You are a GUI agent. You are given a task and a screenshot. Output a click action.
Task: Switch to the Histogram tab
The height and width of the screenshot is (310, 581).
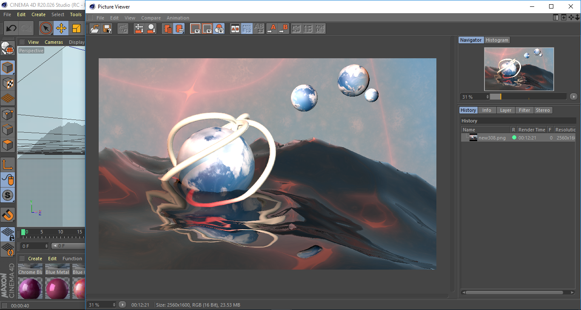[497, 40]
